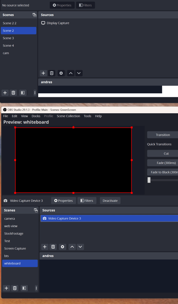Viewport: 178px width, 304px height.
Task: Add a scene in lower Scenes panel
Action: pos(7,288)
